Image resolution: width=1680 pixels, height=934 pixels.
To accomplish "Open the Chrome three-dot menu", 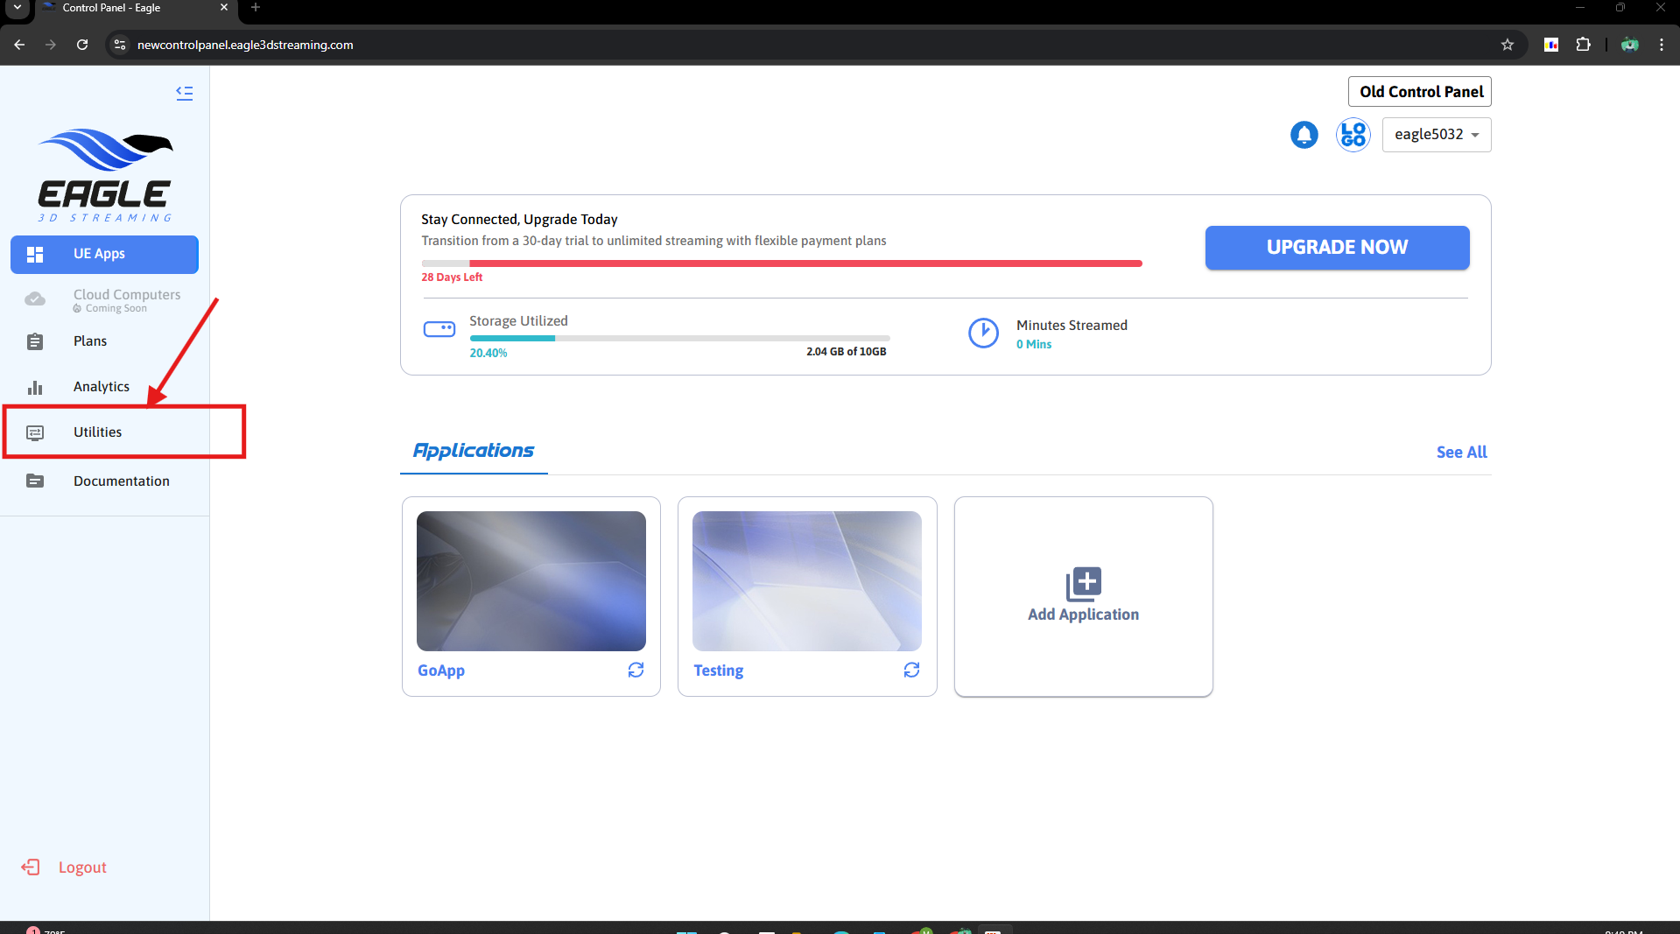I will 1661,45.
